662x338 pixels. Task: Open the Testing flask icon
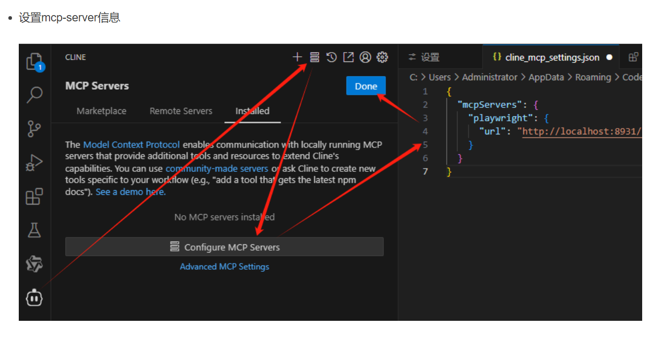pos(34,230)
